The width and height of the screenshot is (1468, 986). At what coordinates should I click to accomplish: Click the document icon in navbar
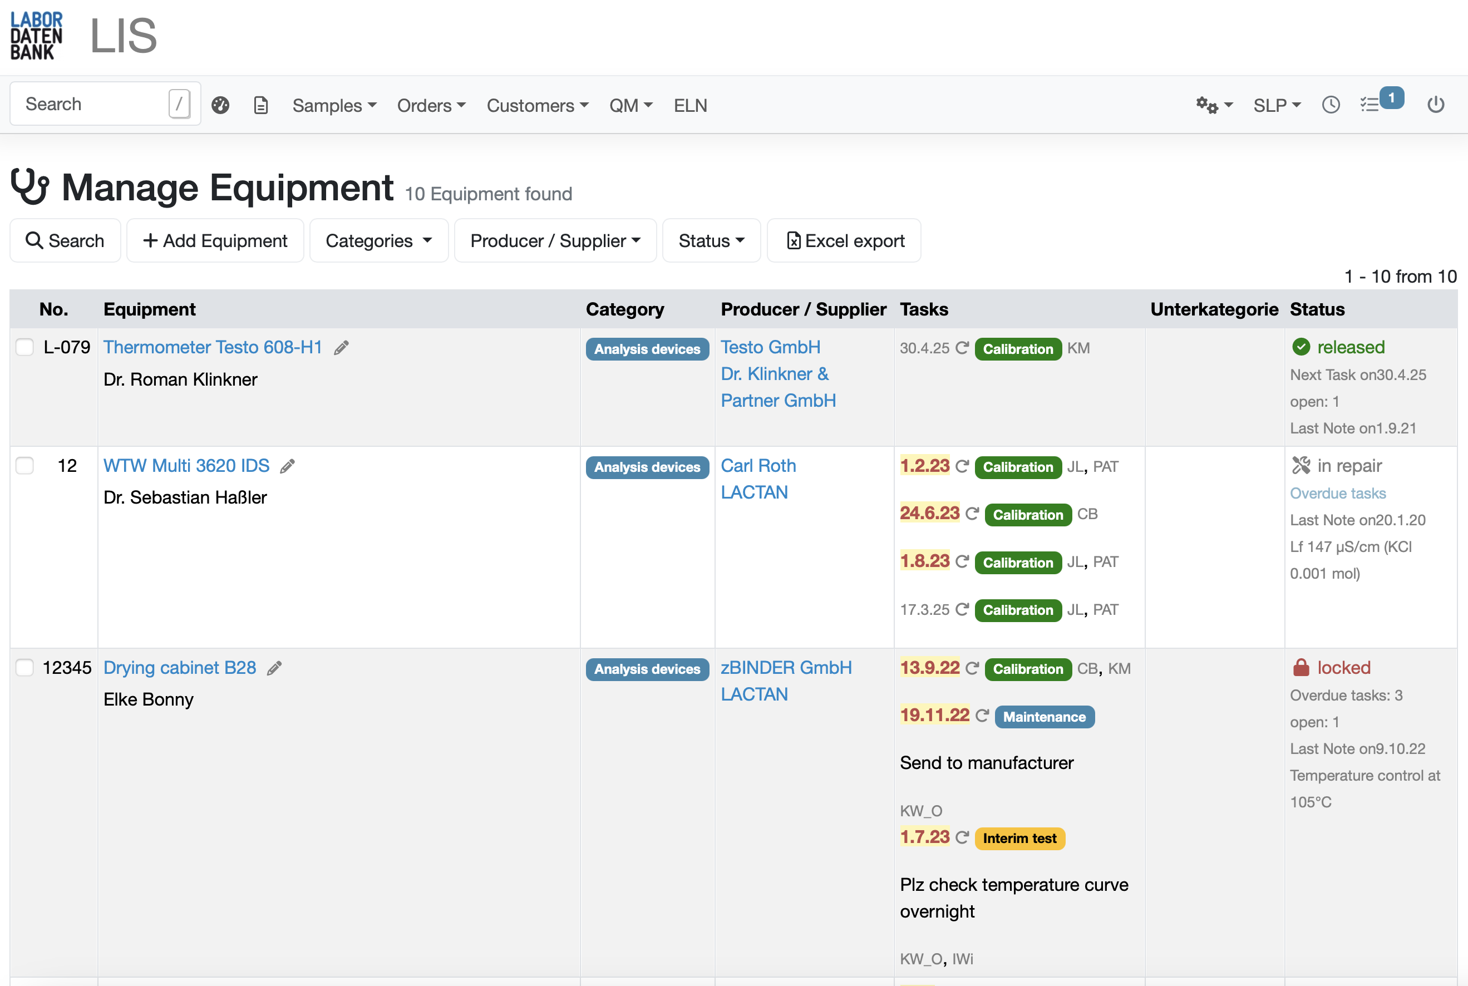click(x=261, y=105)
